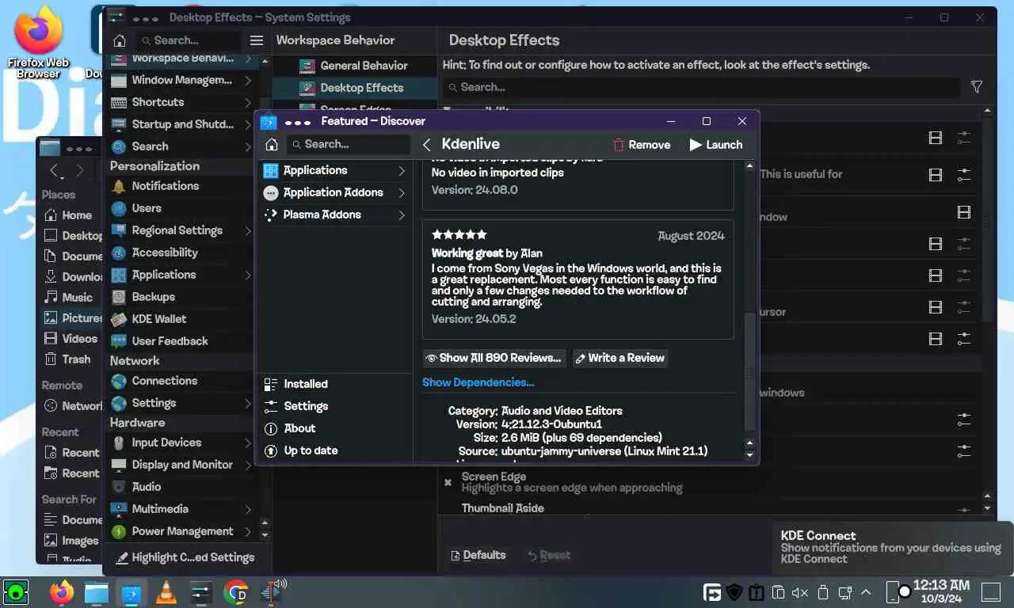1014x608 pixels.
Task: Play demo video in row ending 'ndow'
Action: point(964,212)
